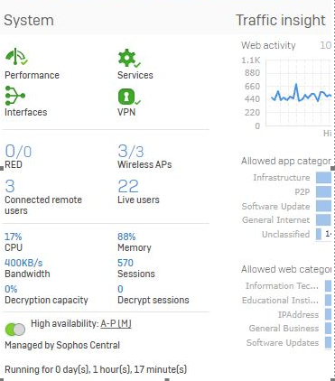Click the Web activity line chart

click(x=299, y=93)
